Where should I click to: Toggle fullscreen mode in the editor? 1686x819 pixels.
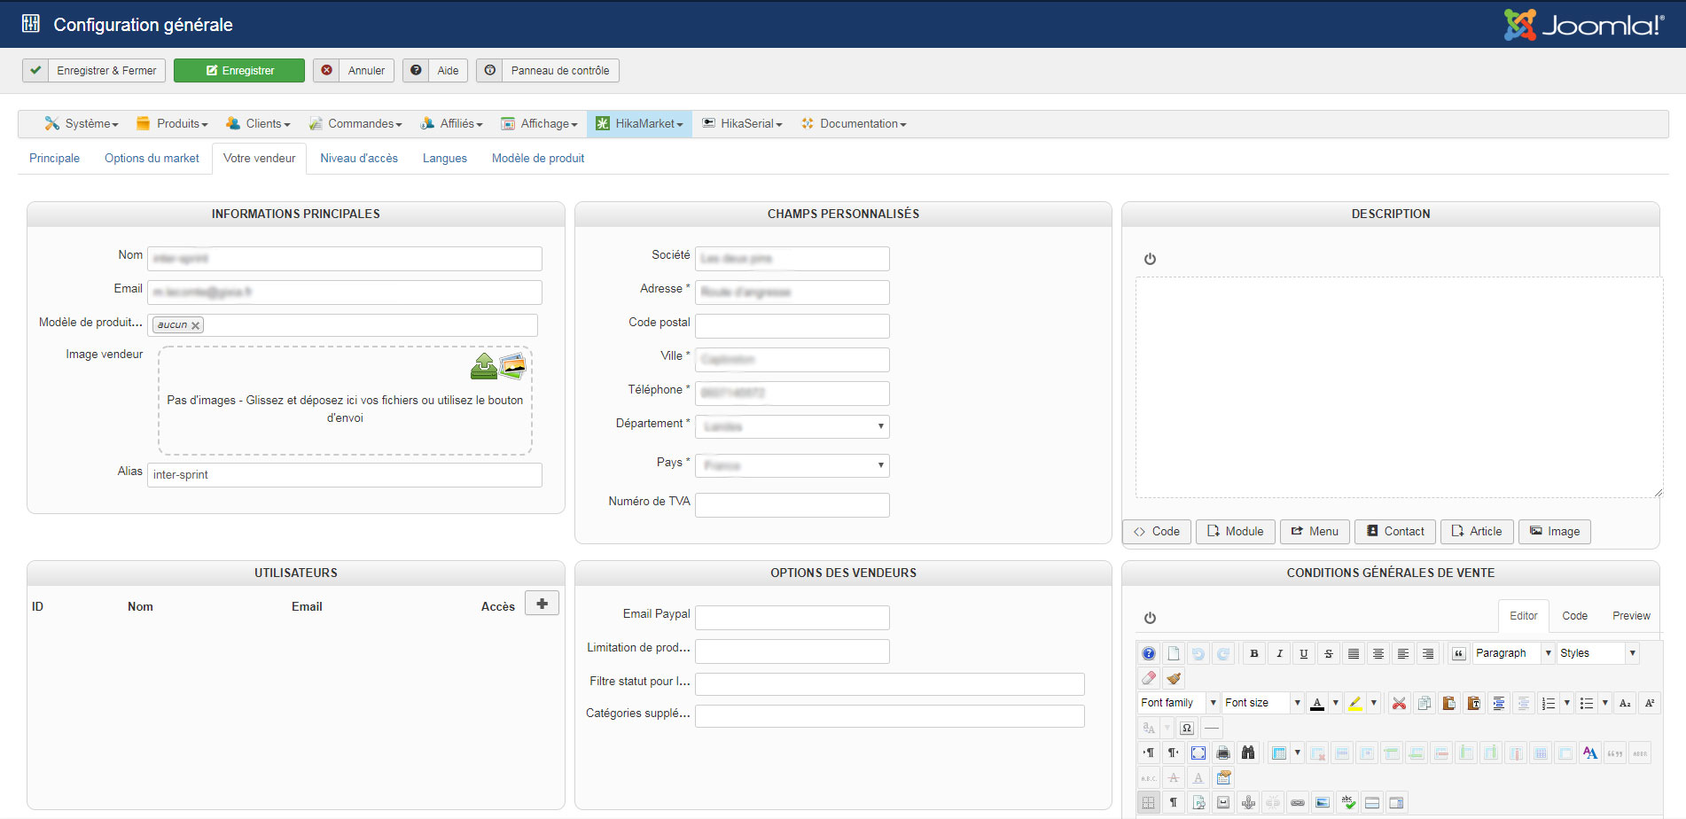tap(1198, 753)
